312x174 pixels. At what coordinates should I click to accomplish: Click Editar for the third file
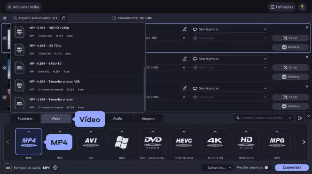point(290,97)
